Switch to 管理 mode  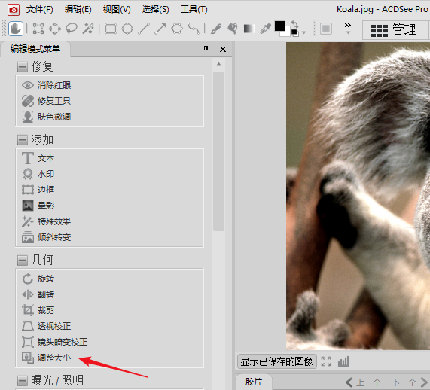[395, 30]
